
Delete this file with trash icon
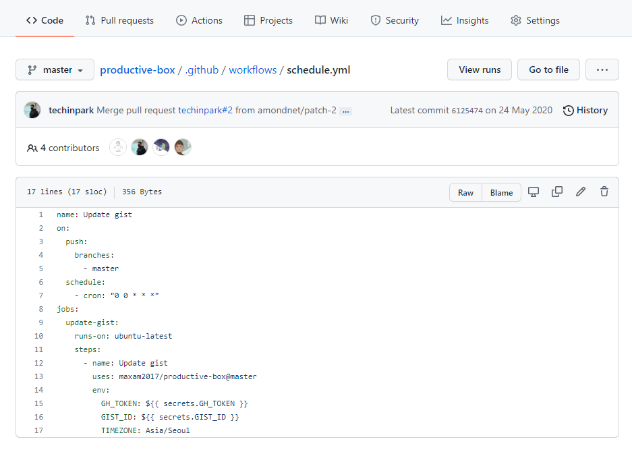point(604,192)
